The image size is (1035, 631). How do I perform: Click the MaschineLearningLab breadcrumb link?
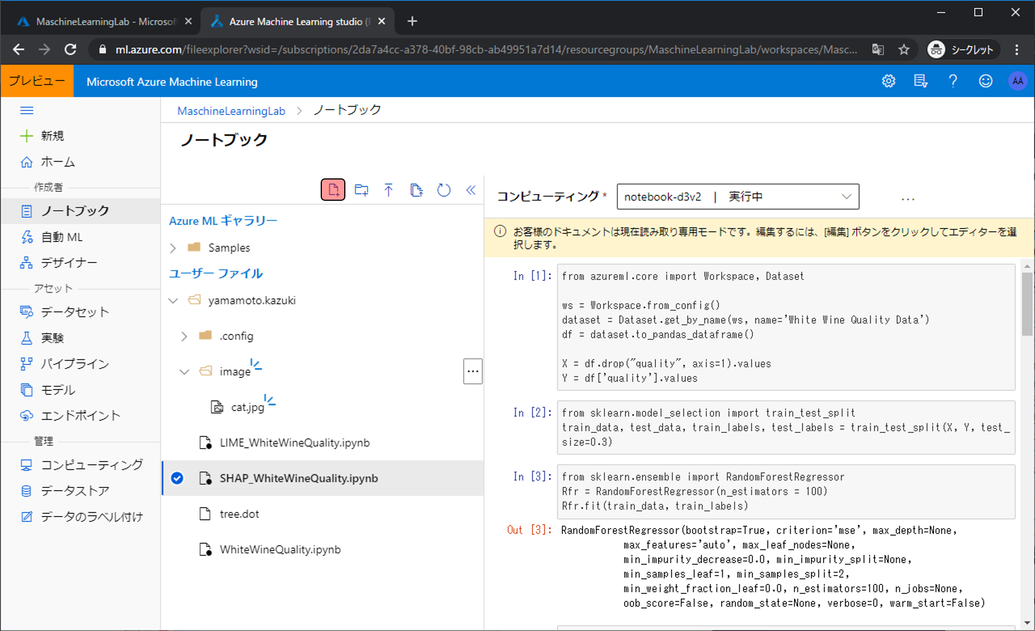231,111
